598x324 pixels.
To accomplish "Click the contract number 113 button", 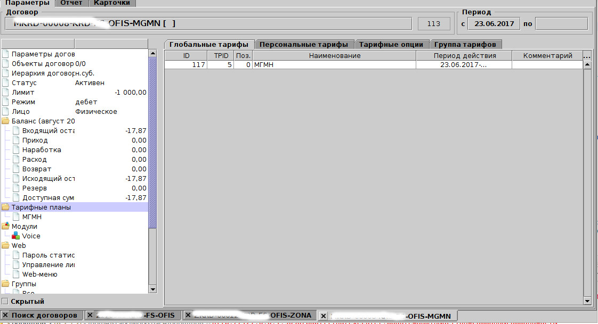I will pos(433,23).
